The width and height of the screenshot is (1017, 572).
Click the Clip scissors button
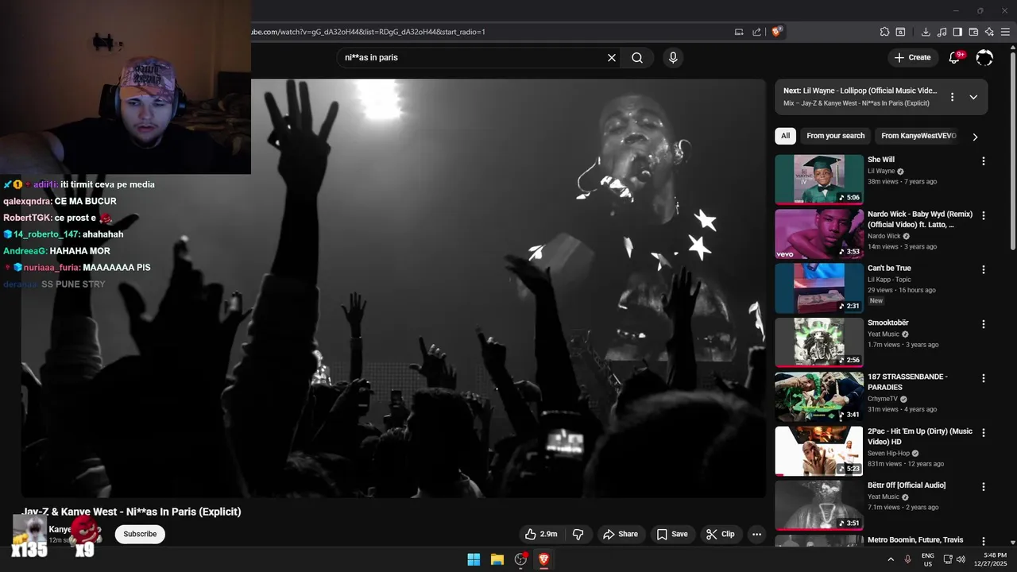721,534
